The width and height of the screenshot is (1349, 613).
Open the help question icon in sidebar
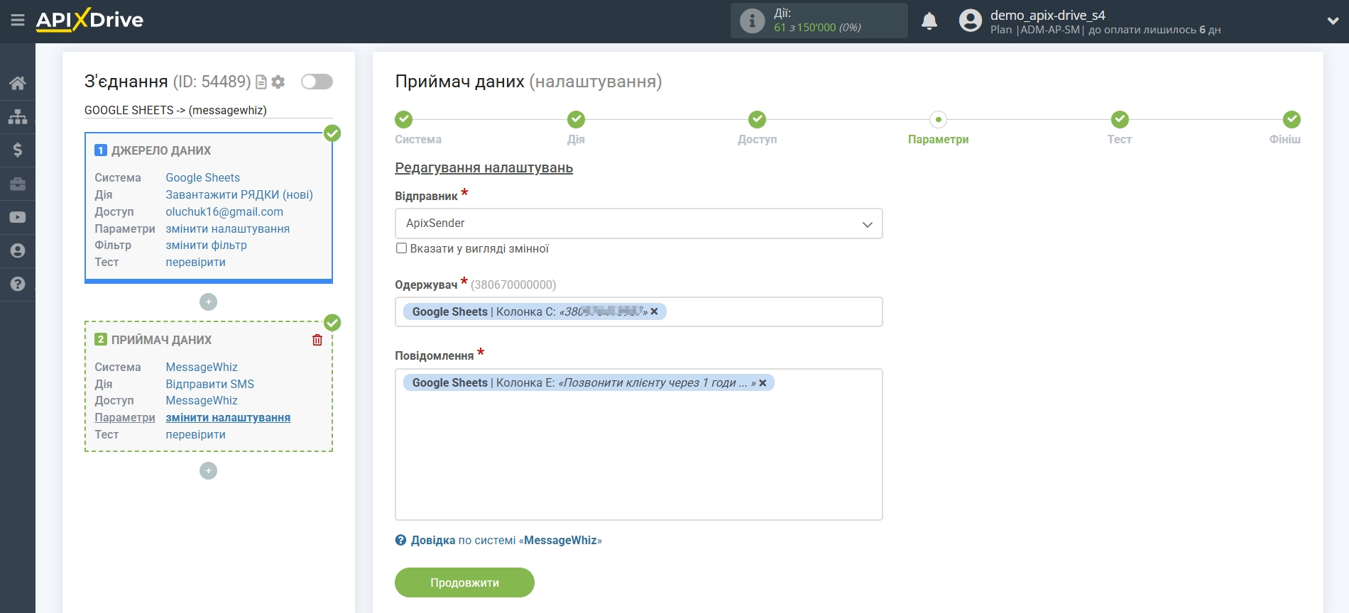point(18,284)
